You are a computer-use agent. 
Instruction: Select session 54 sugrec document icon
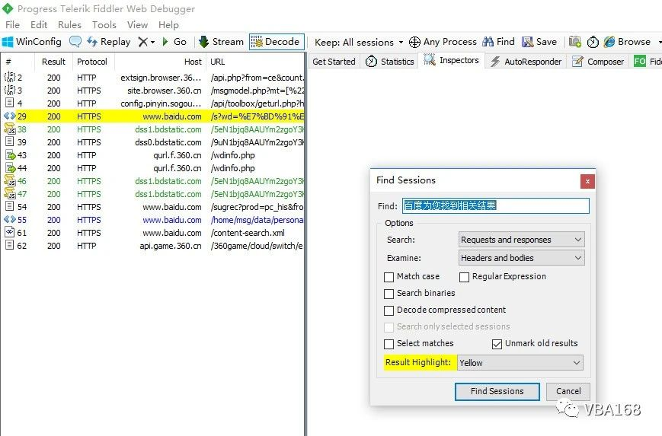(x=9, y=207)
